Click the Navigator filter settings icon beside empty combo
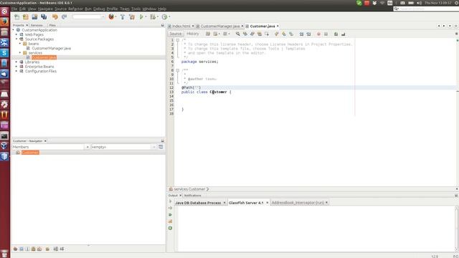 tap(161, 147)
